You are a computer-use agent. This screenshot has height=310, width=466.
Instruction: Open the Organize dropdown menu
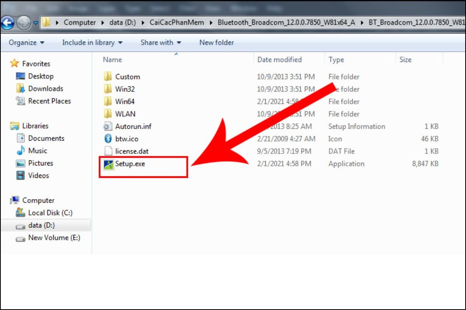(26, 42)
